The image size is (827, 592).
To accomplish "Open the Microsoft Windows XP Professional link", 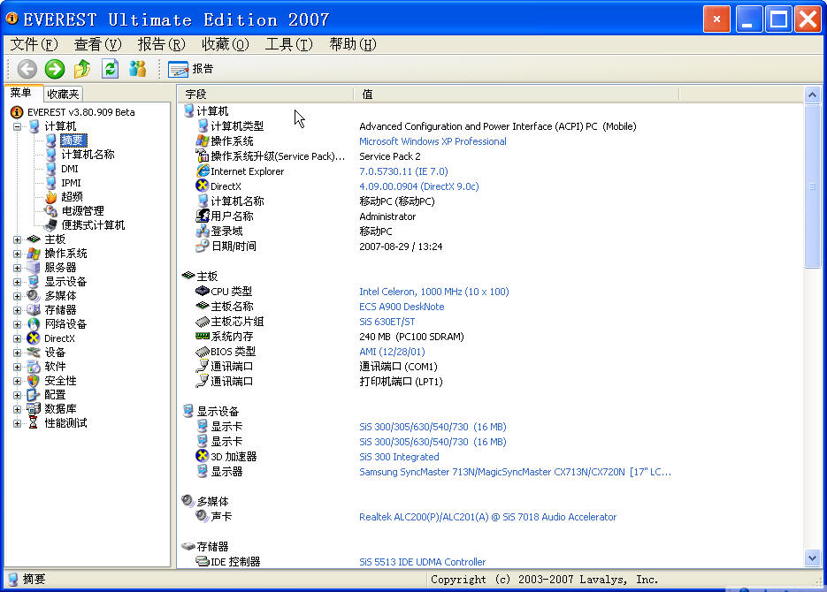I will point(433,141).
